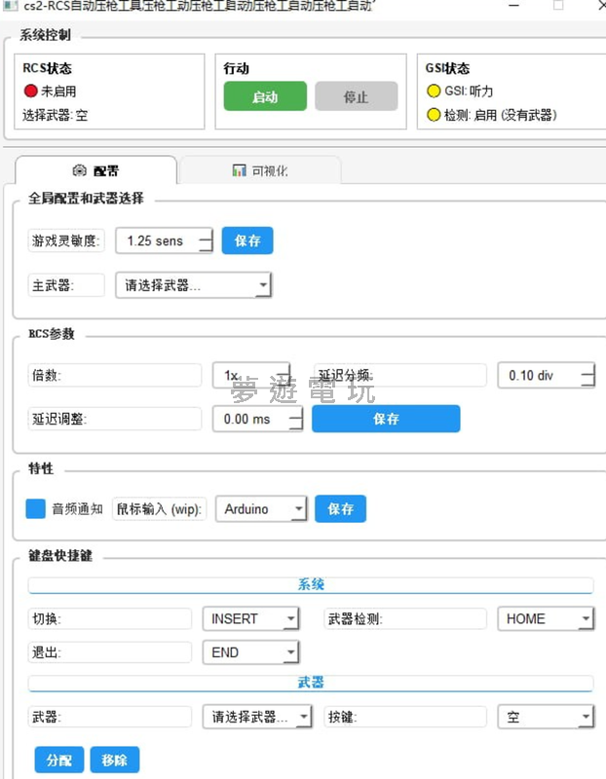606x779 pixels.
Task: Click the 延迟调整 label field
Action: tap(115, 419)
